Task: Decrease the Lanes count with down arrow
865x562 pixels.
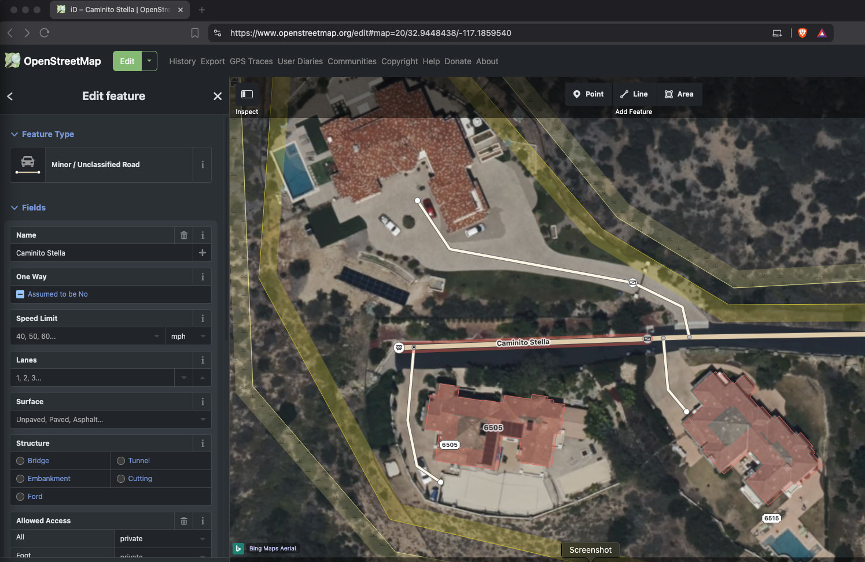Action: 184,378
